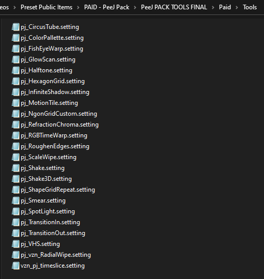Select file name pj_Smear.setting
The image size is (264, 279).
(x=43, y=200)
